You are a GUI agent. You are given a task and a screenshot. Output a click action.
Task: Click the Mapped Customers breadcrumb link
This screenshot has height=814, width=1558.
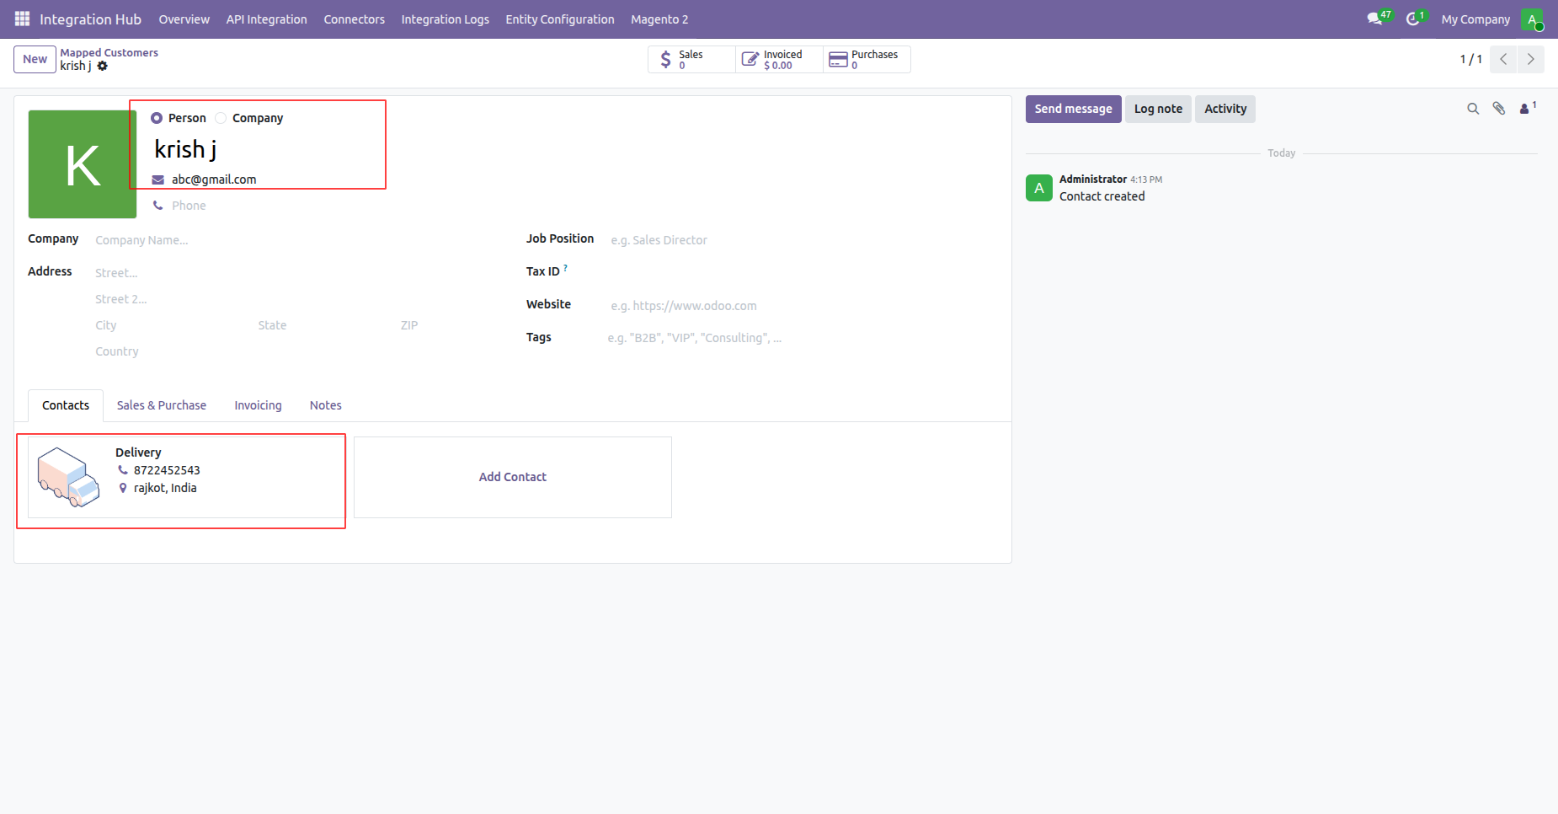point(109,52)
